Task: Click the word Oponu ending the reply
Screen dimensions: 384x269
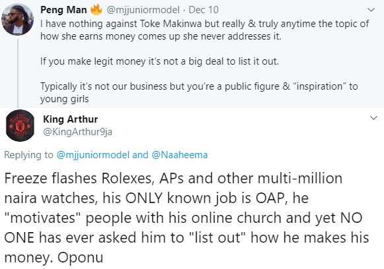Action: point(80,258)
